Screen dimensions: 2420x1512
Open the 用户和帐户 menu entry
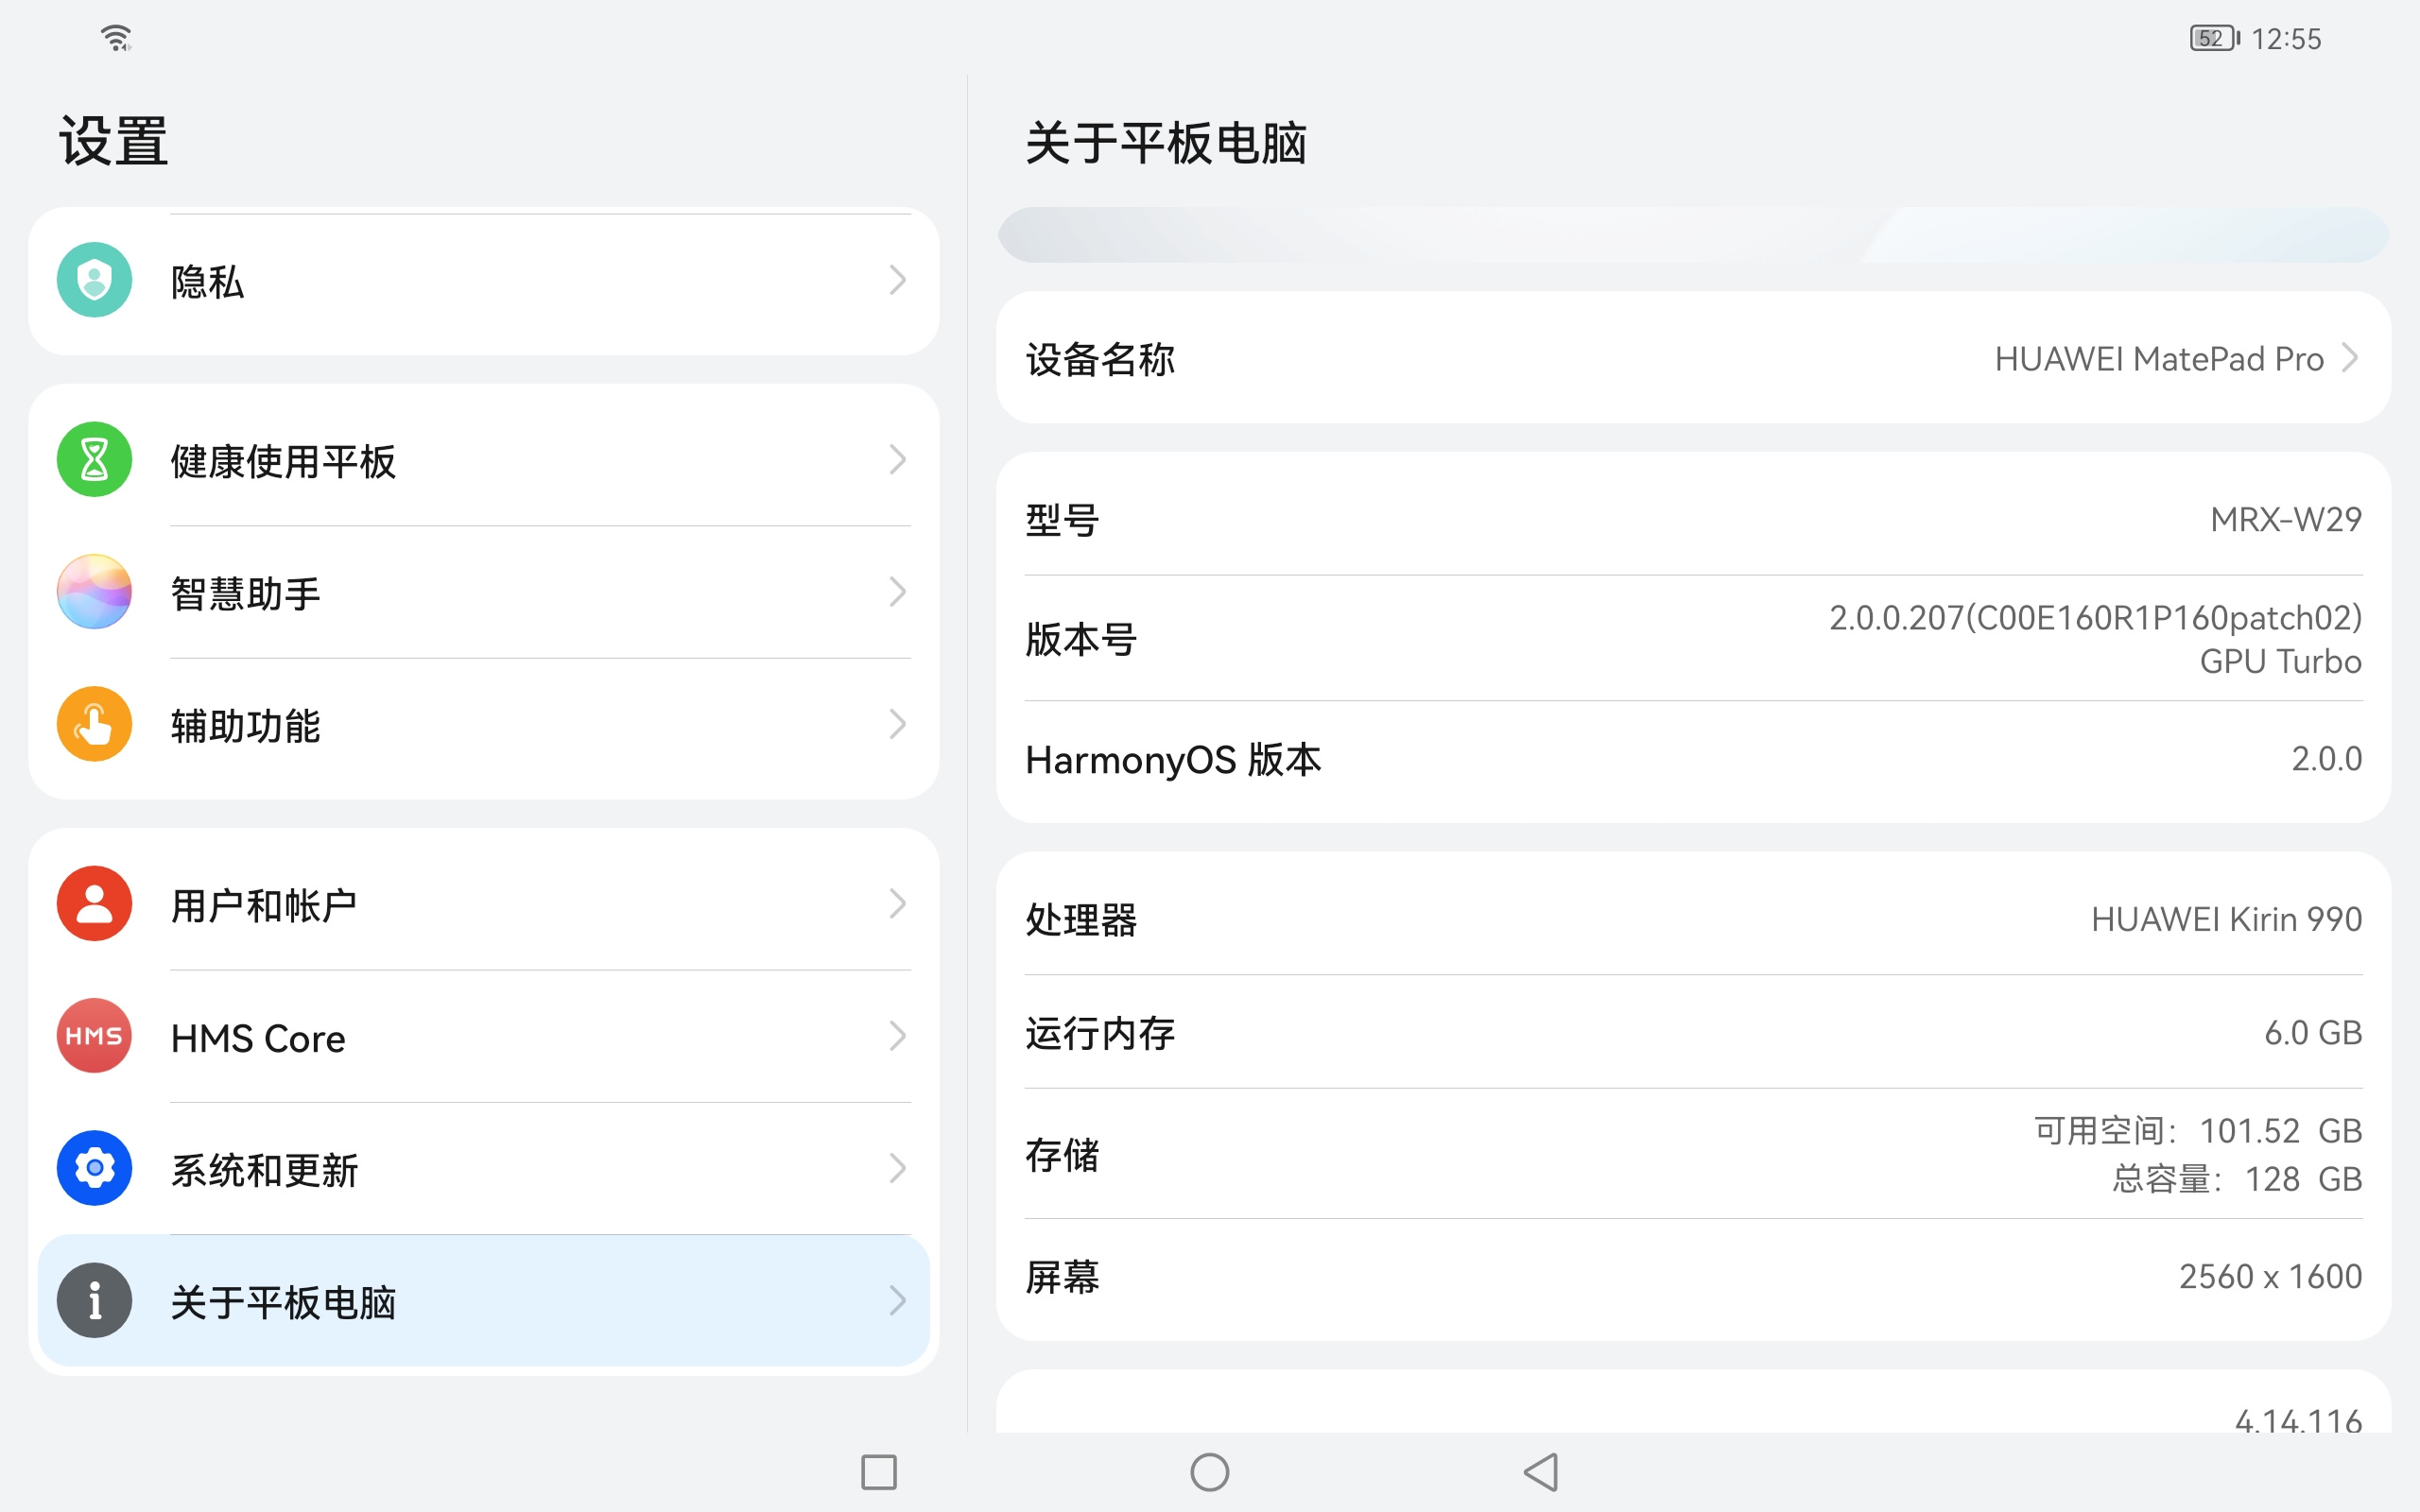(484, 904)
